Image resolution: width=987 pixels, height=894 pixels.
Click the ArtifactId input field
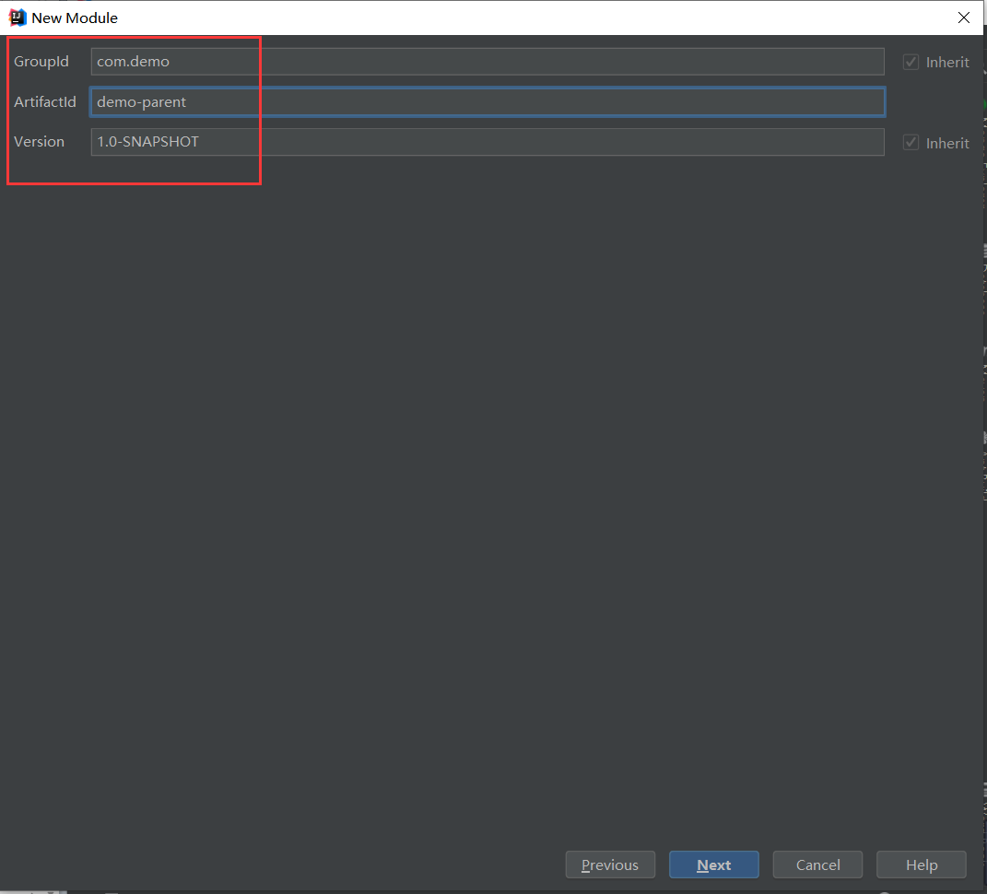488,102
